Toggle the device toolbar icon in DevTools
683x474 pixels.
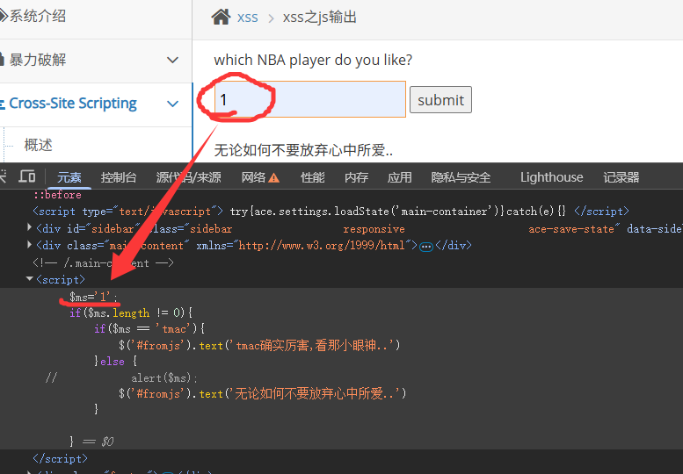(27, 176)
